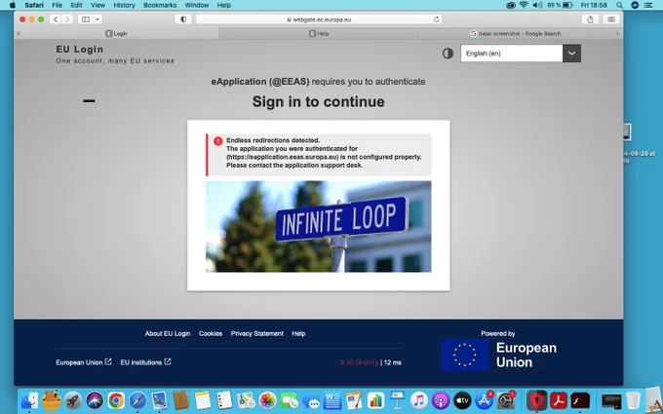Open Siri from the Dock
This screenshot has height=414, width=663.
point(95,400)
